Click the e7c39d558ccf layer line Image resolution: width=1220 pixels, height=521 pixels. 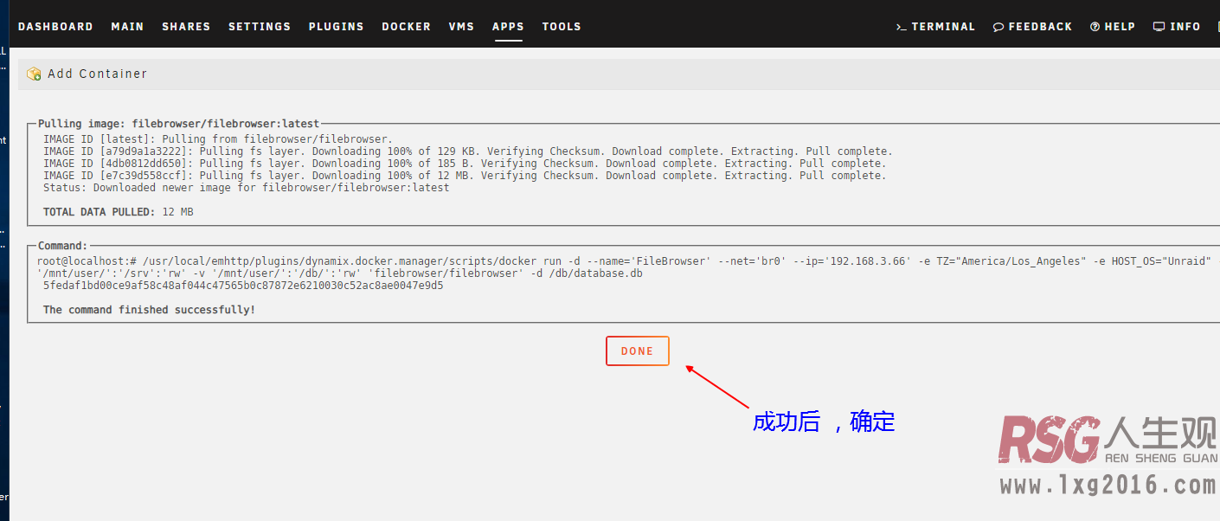coord(465,176)
